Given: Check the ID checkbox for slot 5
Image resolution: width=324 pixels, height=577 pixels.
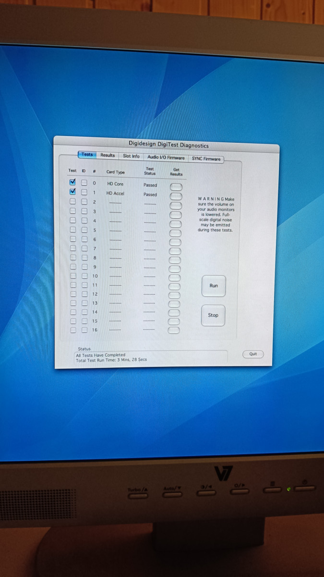Looking at the screenshot, I should (84, 229).
